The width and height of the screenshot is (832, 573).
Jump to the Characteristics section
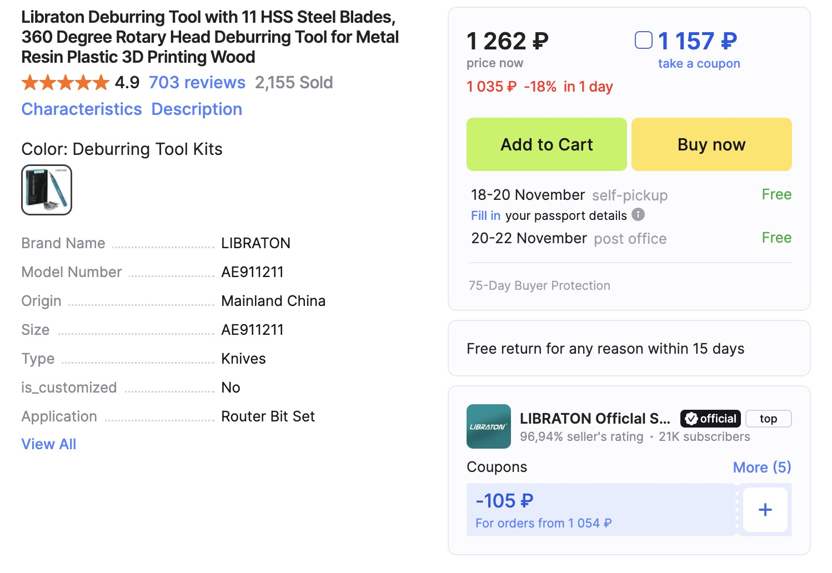pos(82,109)
